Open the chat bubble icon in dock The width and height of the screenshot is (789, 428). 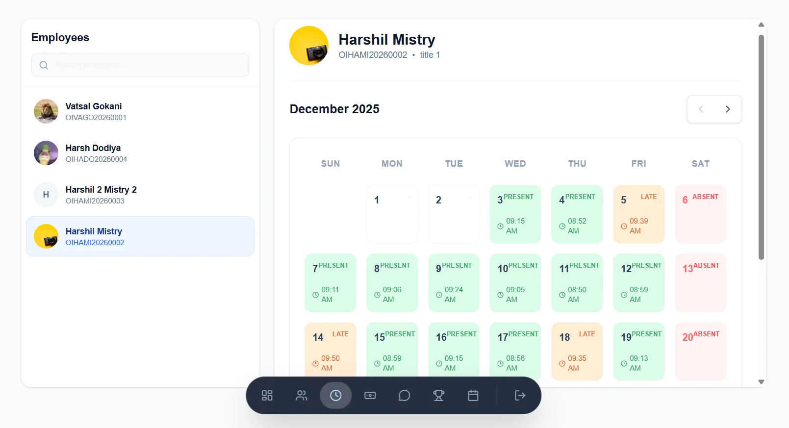click(x=405, y=396)
